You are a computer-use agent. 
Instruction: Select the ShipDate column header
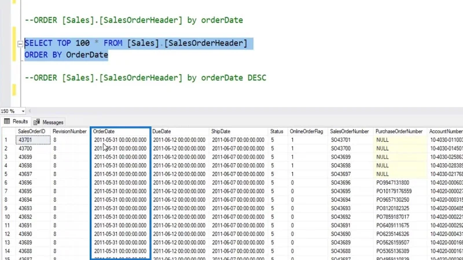click(221, 131)
